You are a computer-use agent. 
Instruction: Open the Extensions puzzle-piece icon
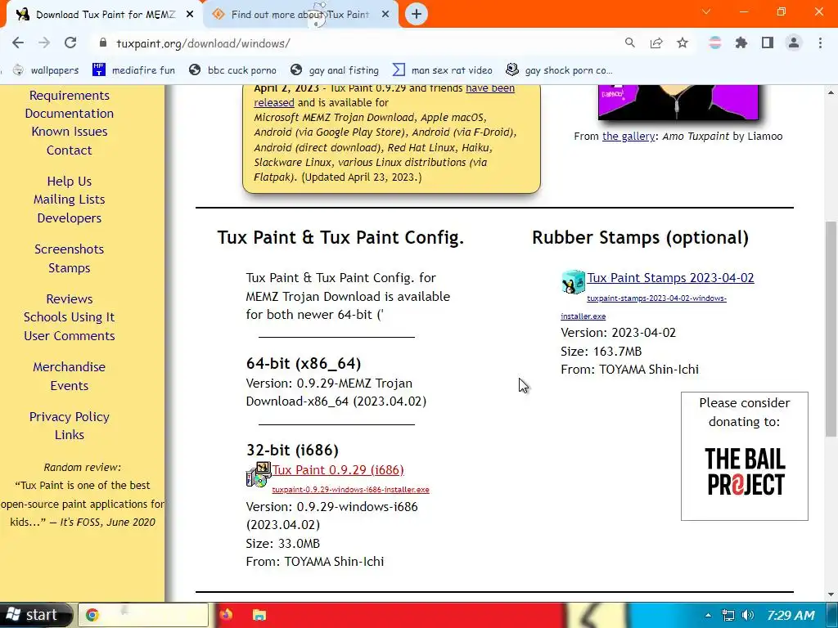pos(741,43)
